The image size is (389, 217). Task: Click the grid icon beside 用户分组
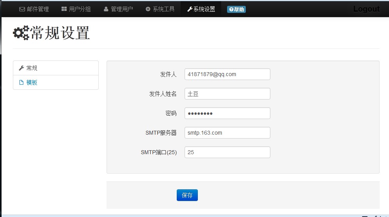tap(64, 9)
